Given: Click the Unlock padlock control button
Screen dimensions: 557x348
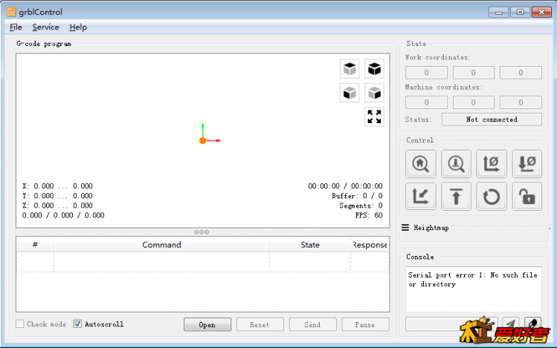Looking at the screenshot, I should tap(527, 197).
